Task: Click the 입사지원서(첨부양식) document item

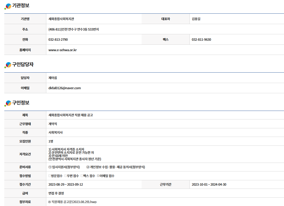Action: coord(64,167)
